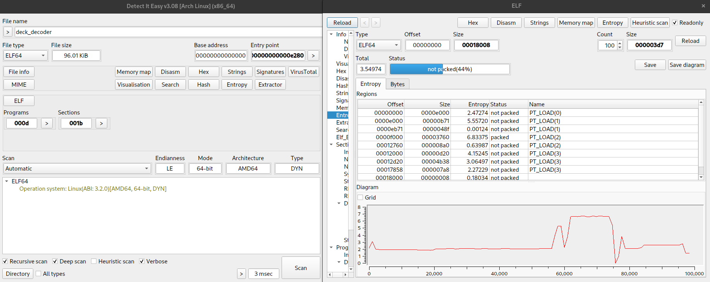The width and height of the screenshot is (710, 282).
Task: Click the sidebar tree horizontal scrollbar
Action: (338, 275)
